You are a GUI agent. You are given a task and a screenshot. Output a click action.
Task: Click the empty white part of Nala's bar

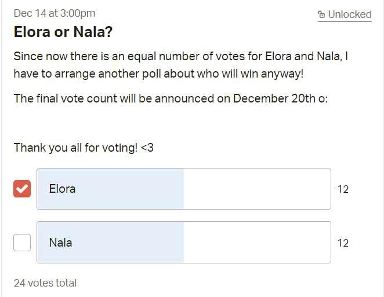(257, 242)
